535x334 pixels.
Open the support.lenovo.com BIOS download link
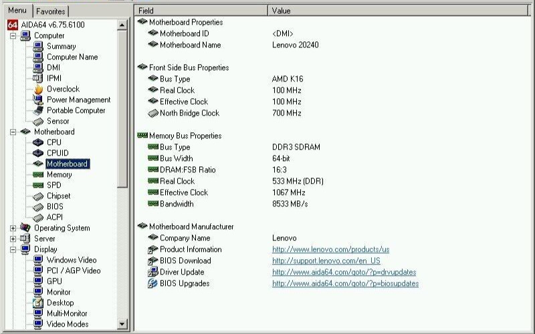point(326,261)
